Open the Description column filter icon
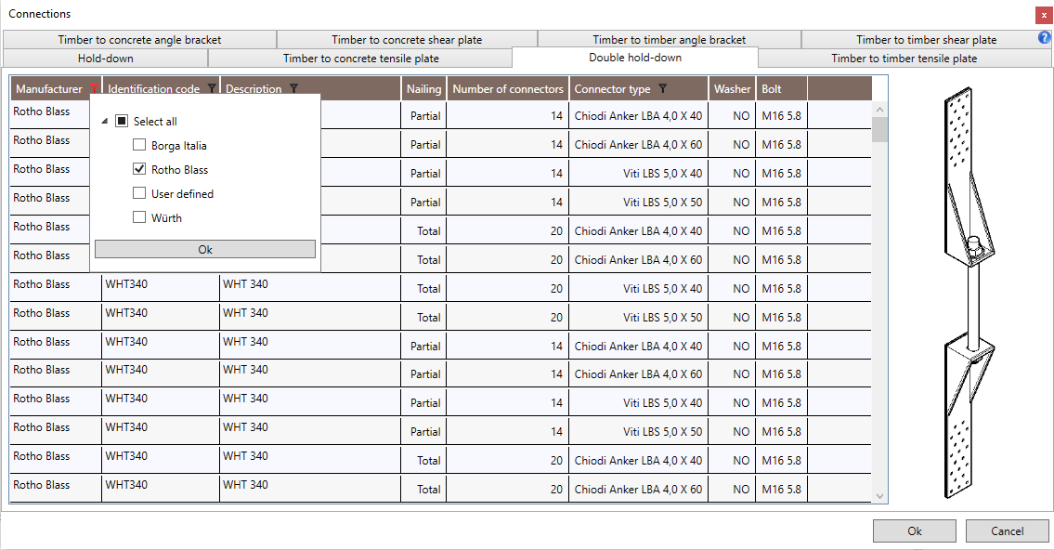 (293, 88)
